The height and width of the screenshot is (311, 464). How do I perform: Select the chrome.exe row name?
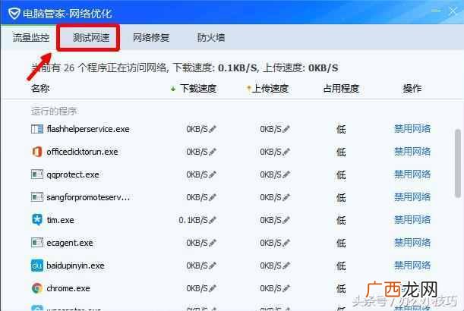click(x=68, y=288)
